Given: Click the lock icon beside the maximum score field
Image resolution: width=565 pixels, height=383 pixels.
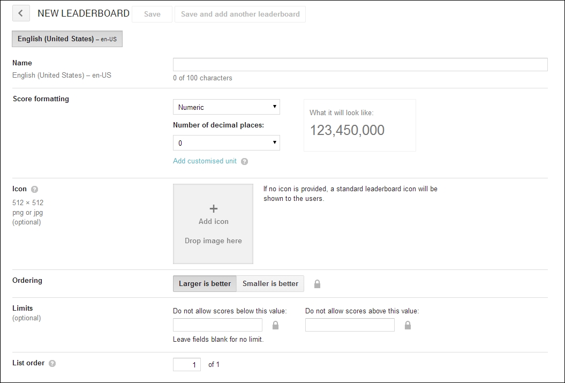Looking at the screenshot, I should tap(408, 325).
